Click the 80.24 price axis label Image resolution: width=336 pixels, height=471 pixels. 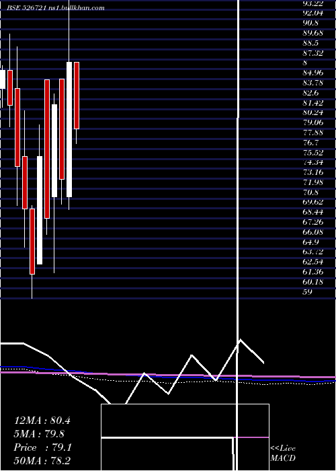[313, 113]
